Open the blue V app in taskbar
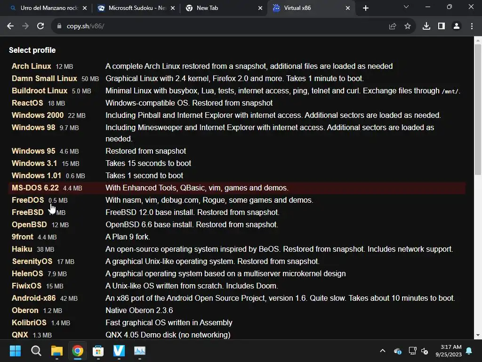 [x=119, y=351]
